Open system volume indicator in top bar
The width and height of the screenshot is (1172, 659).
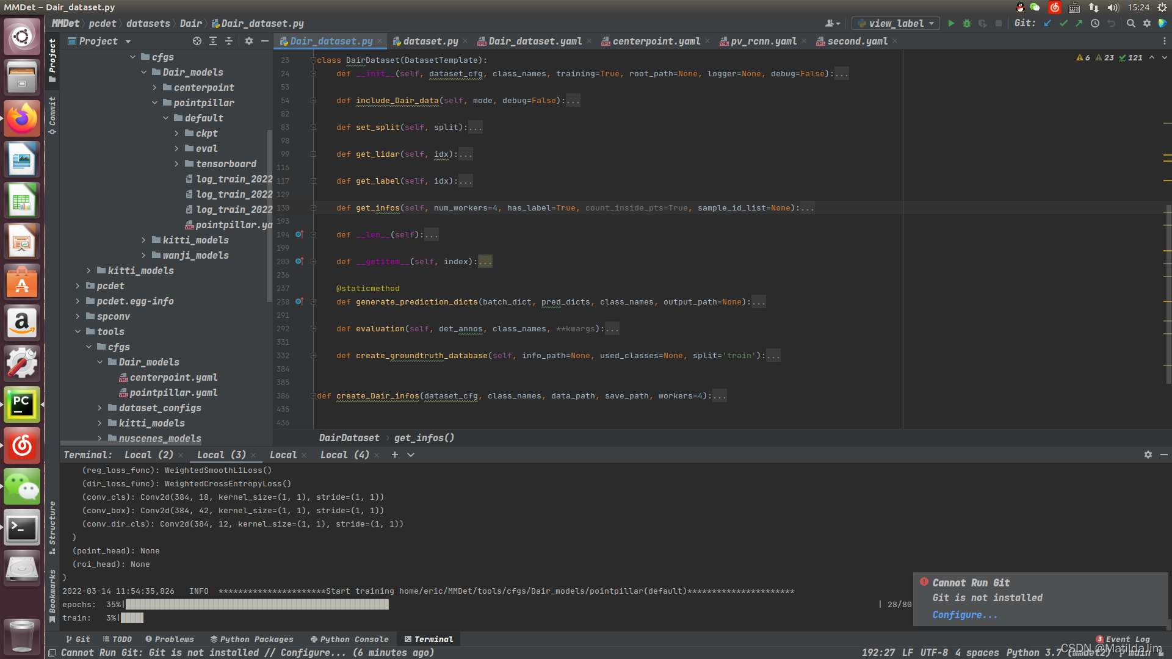point(1113,7)
